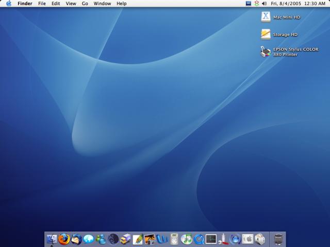Open the Help menu
330x247 pixels.
[122, 4]
